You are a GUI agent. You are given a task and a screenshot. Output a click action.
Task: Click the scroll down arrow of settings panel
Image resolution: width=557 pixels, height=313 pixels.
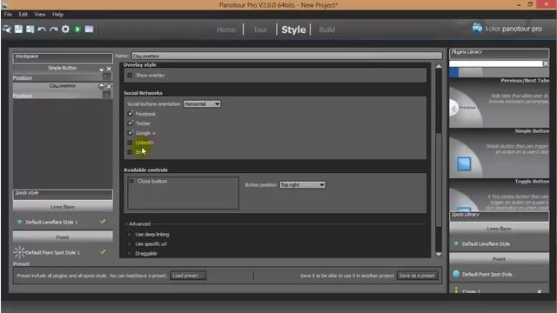(439, 254)
